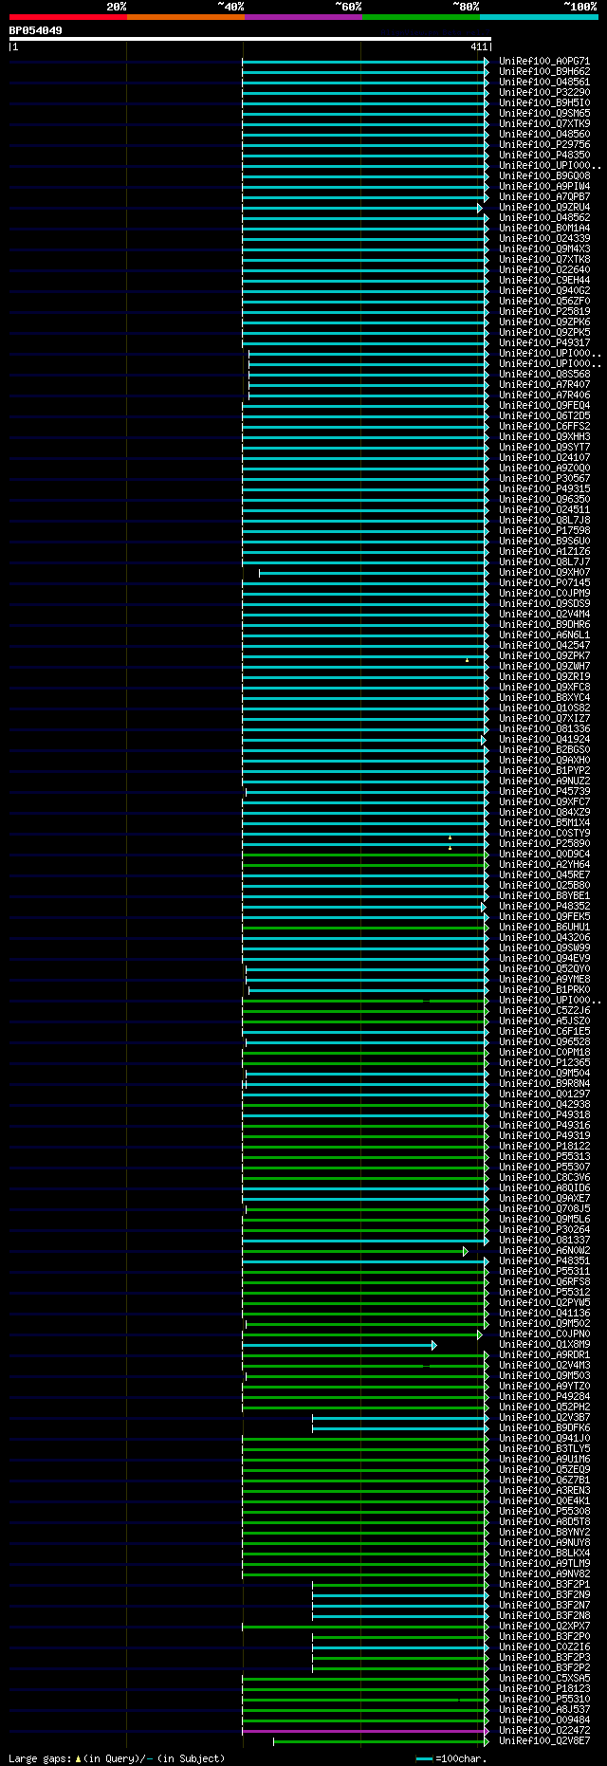The height and width of the screenshot is (1766, 607).
Task: Select hit UniRef100_Q9FEQ4
Action: click(x=544, y=406)
